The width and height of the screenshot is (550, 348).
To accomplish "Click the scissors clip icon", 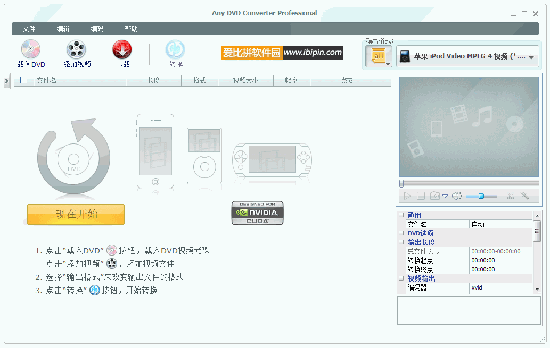I will [511, 196].
